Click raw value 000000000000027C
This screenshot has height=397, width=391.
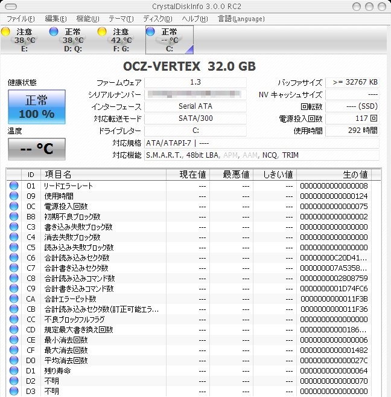point(334,360)
